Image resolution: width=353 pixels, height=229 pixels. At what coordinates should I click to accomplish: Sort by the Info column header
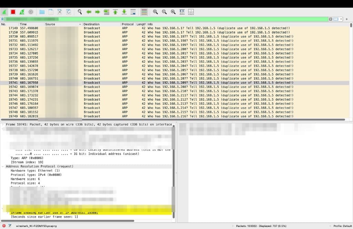pyautogui.click(x=248, y=24)
